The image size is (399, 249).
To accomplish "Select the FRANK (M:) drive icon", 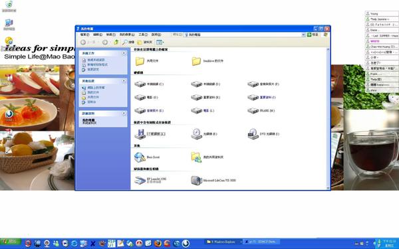I will pyautogui.click(x=253, y=110).
